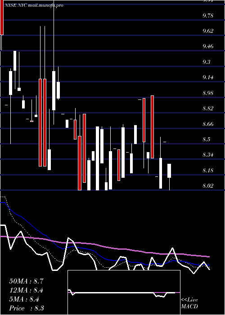Select the 9.3 price axis label

click(206, 62)
